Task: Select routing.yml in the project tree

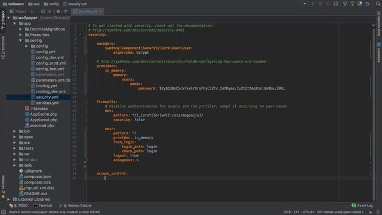Action: point(47,86)
